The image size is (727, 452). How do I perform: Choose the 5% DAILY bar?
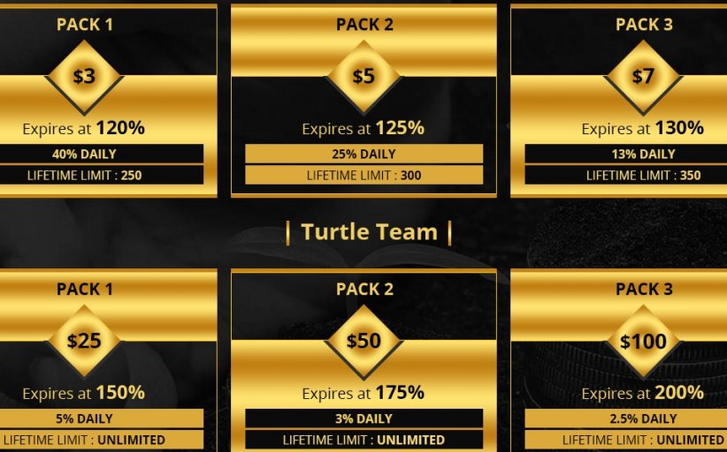84,418
